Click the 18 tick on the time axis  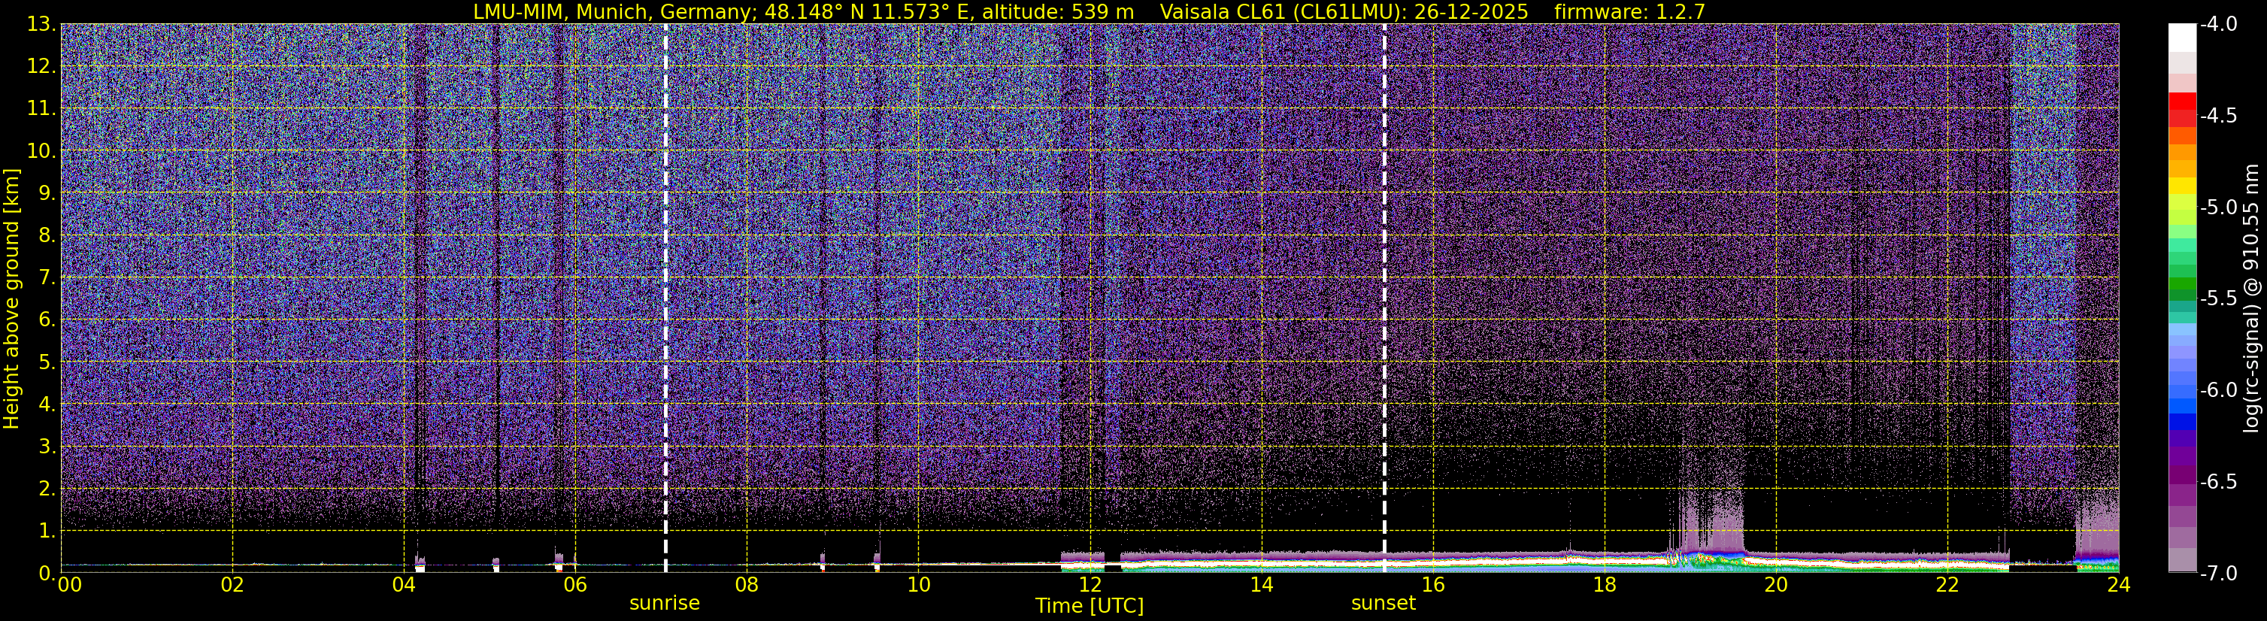coord(1605,586)
